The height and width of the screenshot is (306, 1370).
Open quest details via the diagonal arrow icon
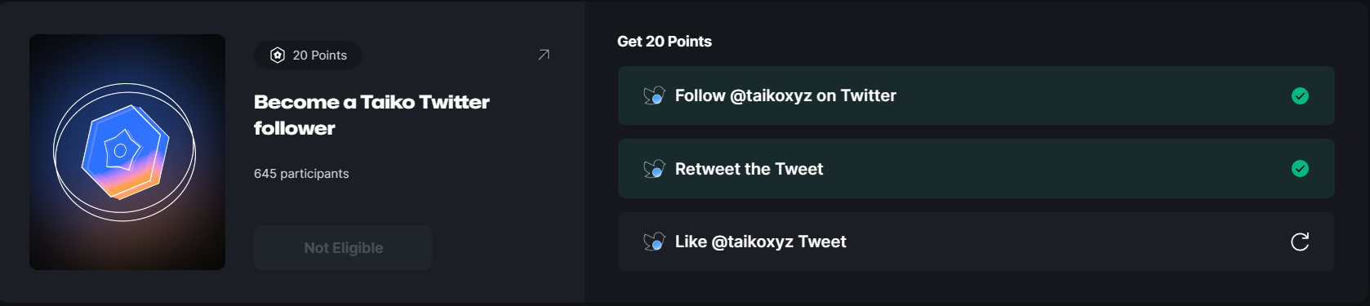[x=544, y=55]
